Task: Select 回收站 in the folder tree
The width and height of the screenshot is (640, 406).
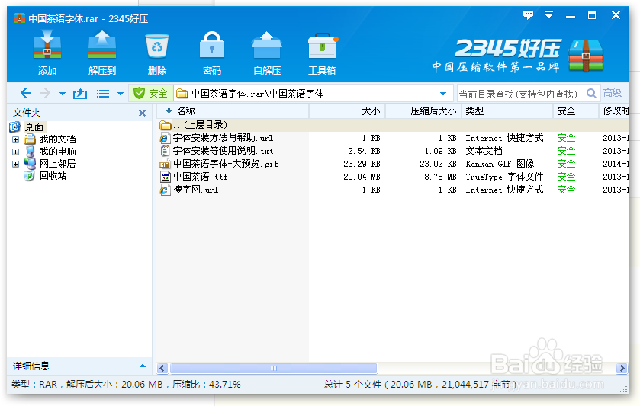Action: click(x=53, y=176)
